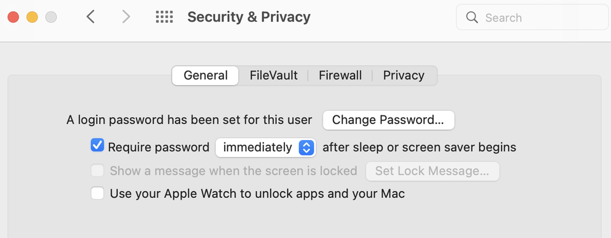Click the Set Lock Message… button
Viewport: 611px width, 238px height.
click(x=432, y=171)
